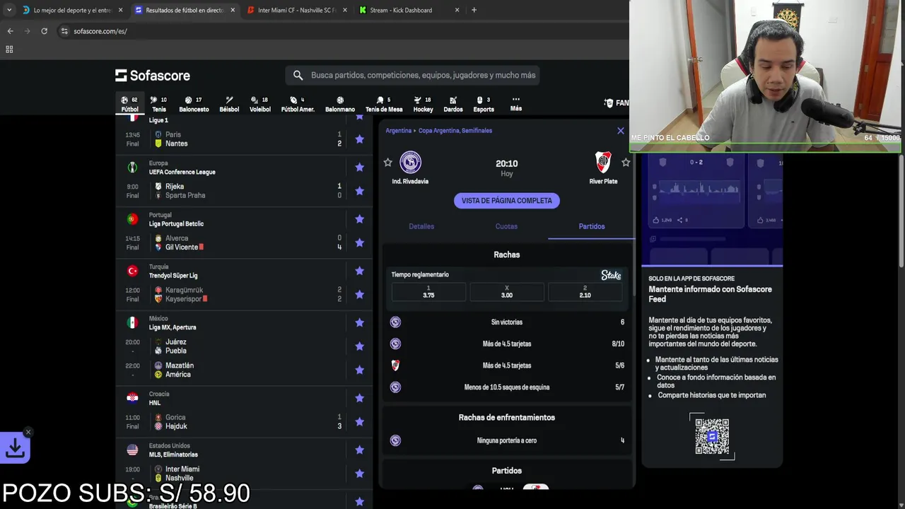Favorite Ind. Rivadavia team star
The height and width of the screenshot is (509, 905).
pyautogui.click(x=387, y=163)
